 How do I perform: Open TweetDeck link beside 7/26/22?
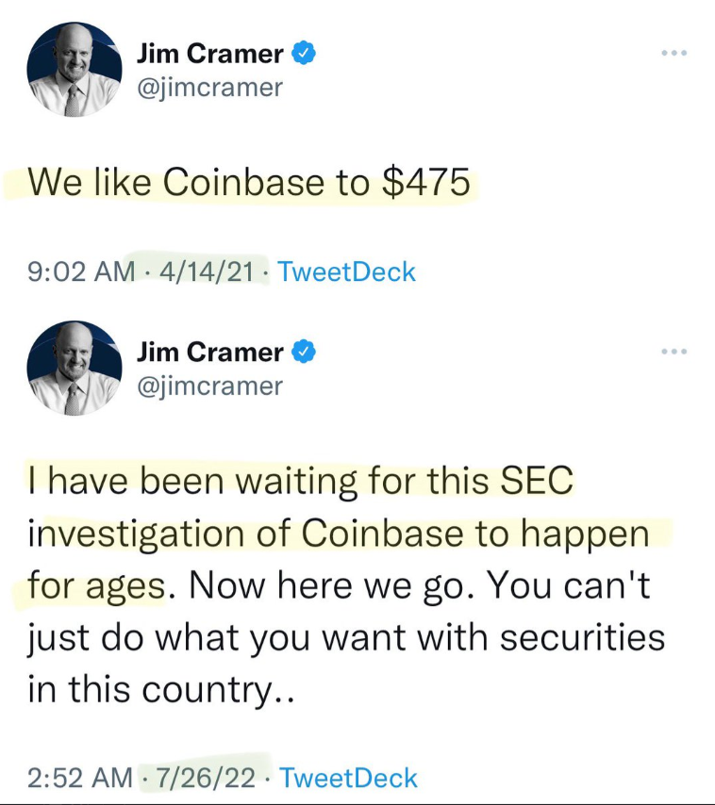[348, 778]
